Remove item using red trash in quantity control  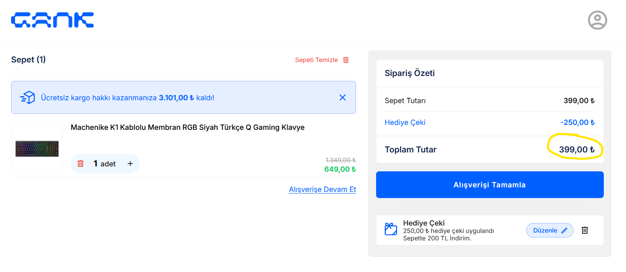(x=81, y=164)
